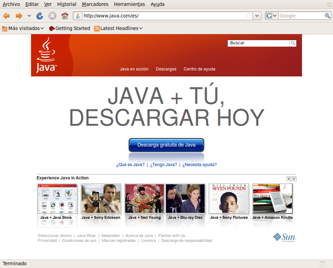Click the Sun Microsystems logo
This screenshot has width=333, height=268.
[285, 237]
